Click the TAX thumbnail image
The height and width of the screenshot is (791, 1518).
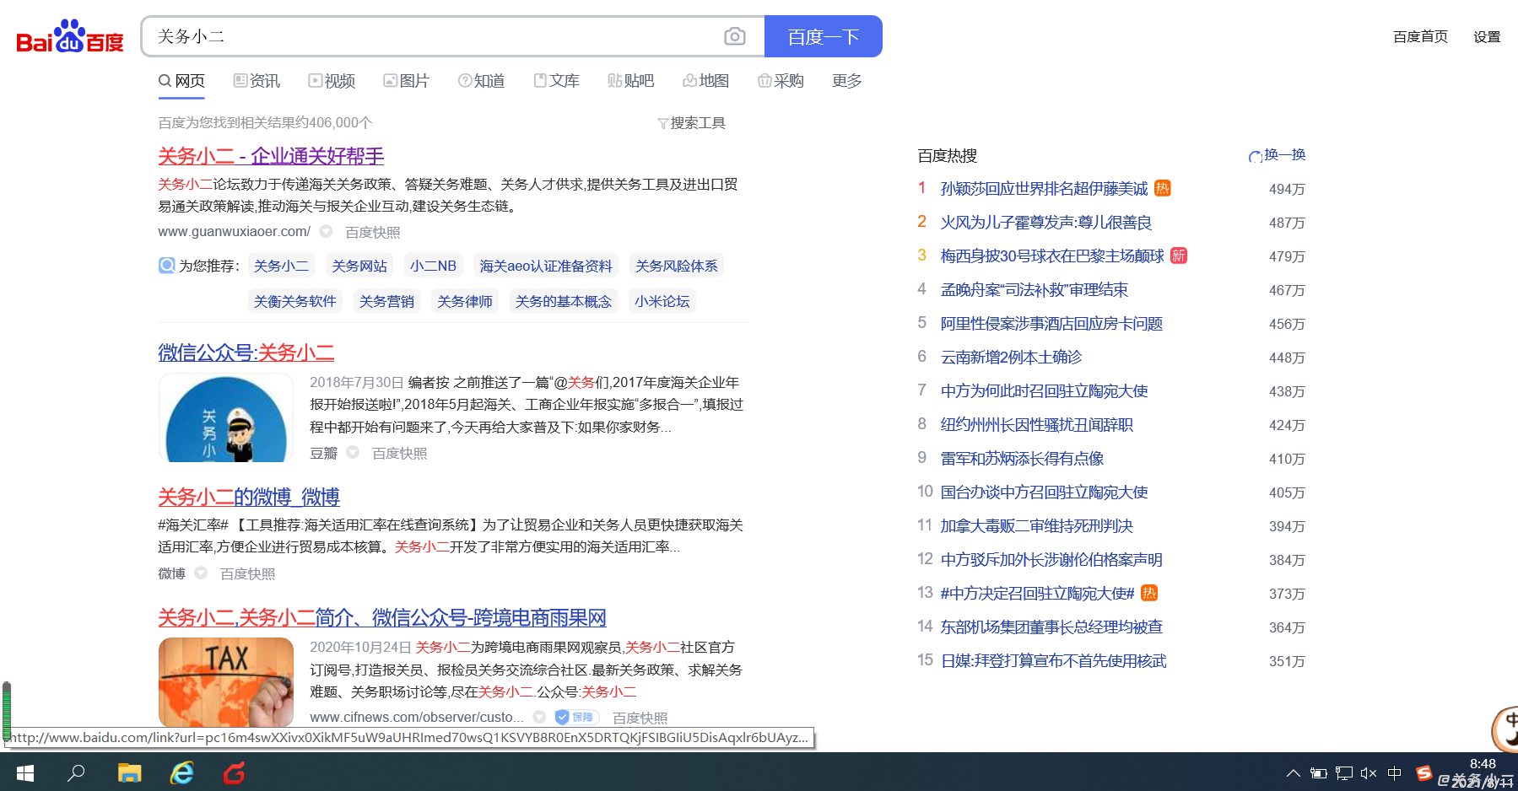(x=226, y=682)
